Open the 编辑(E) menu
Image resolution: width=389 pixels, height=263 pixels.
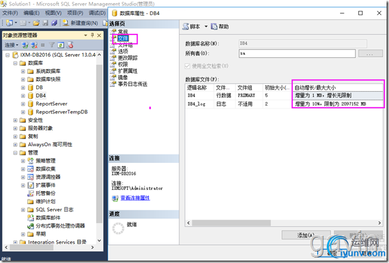[x=31, y=13]
